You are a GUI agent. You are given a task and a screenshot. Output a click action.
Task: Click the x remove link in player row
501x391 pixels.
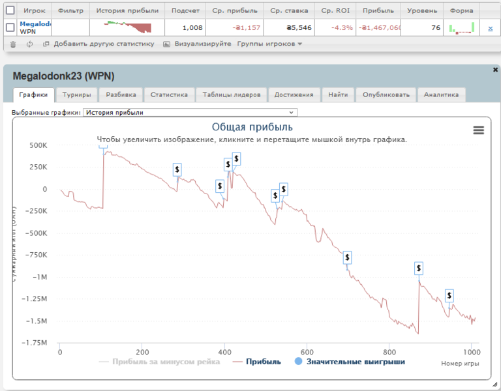pos(491,28)
